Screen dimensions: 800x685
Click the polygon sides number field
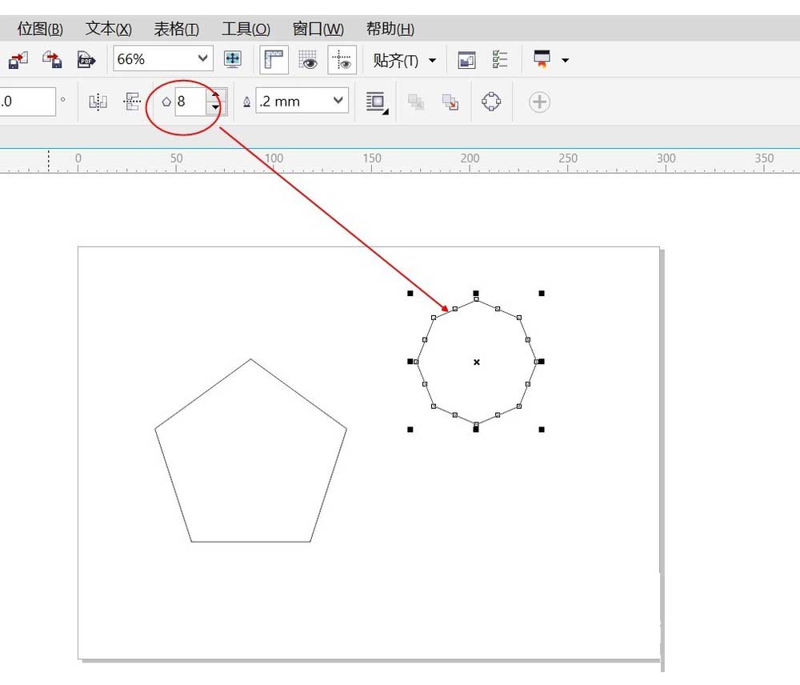191,102
